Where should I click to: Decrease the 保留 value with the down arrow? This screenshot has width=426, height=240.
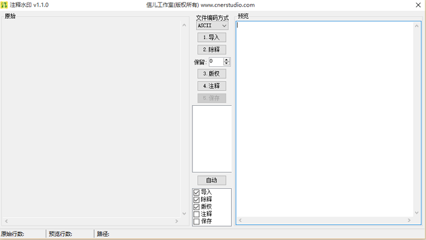click(x=227, y=64)
